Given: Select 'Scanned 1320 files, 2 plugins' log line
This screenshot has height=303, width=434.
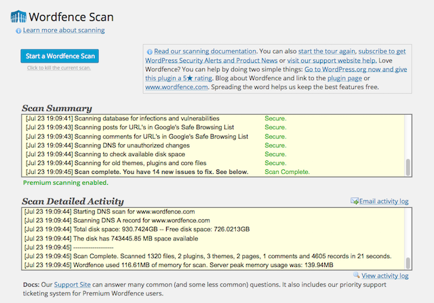Looking at the screenshot, I should pos(208,256).
